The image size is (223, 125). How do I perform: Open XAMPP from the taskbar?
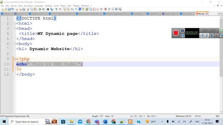130,122
